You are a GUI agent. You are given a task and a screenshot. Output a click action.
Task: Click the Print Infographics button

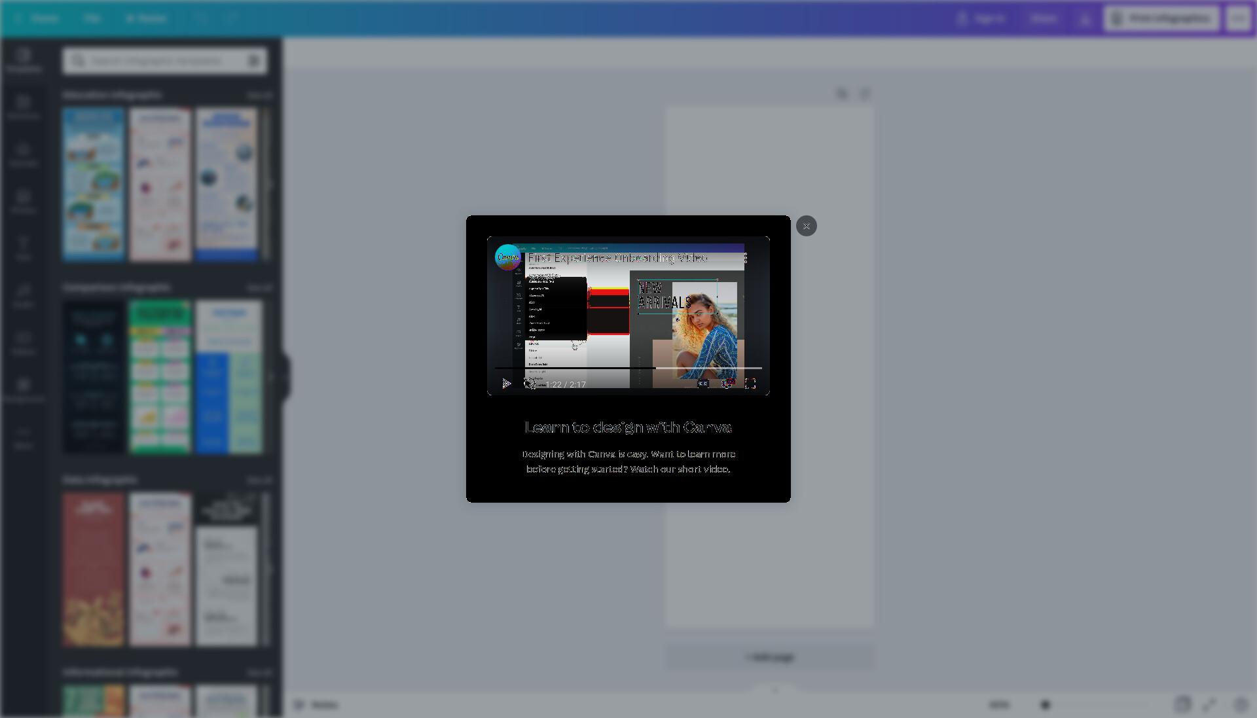pos(1161,18)
